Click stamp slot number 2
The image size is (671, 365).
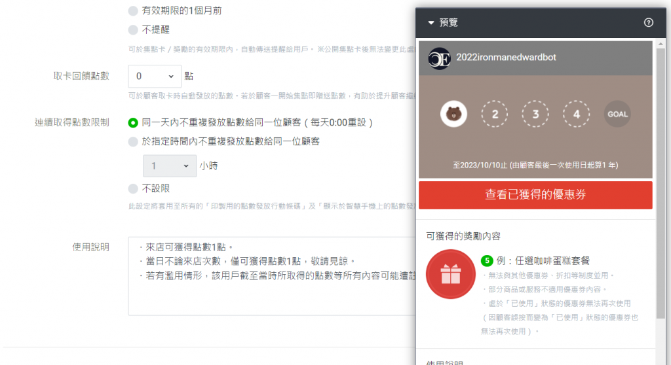point(495,114)
